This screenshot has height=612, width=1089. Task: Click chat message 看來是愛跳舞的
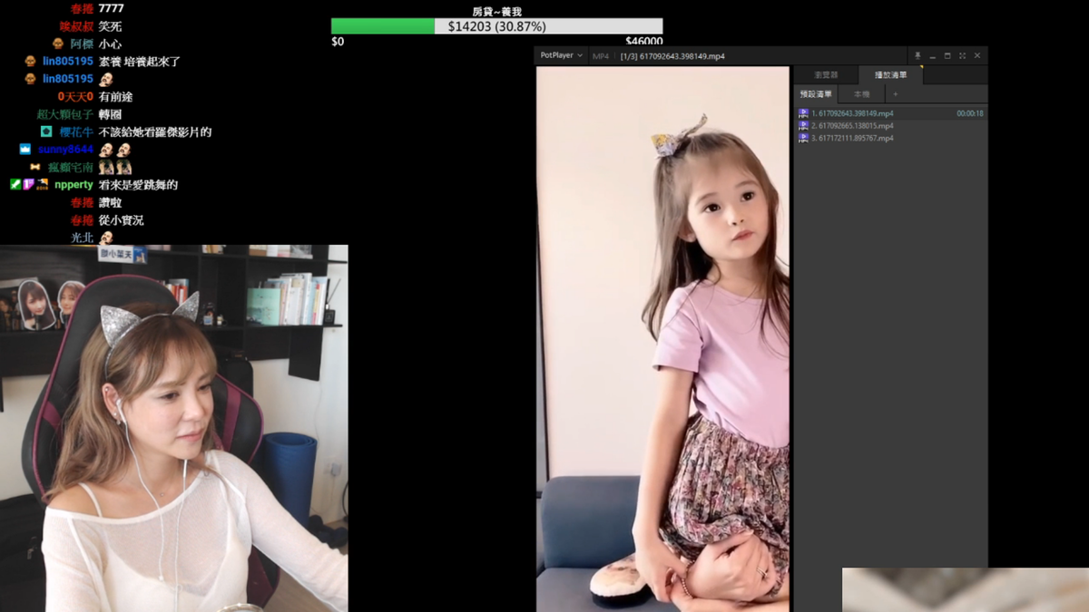pos(138,185)
